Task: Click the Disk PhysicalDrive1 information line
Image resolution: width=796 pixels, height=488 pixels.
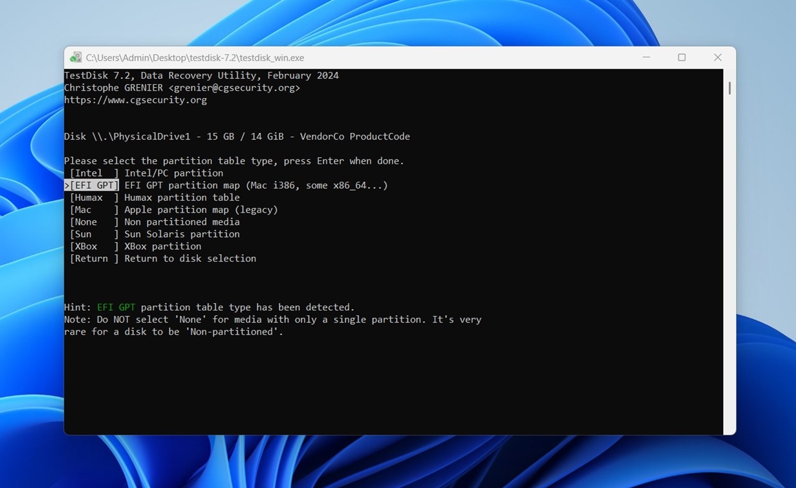Action: (x=237, y=136)
